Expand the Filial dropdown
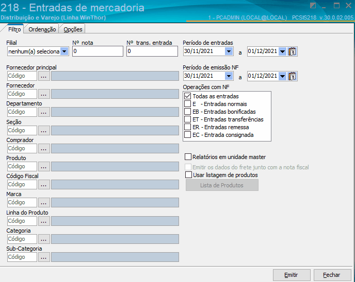355x282 pixels. pyautogui.click(x=64, y=51)
